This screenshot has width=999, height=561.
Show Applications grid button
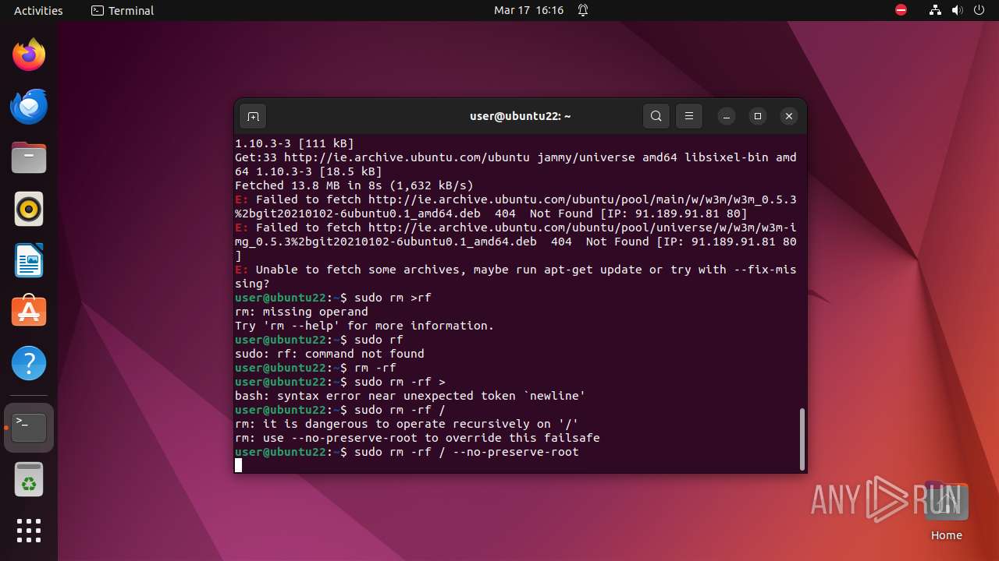tap(29, 531)
